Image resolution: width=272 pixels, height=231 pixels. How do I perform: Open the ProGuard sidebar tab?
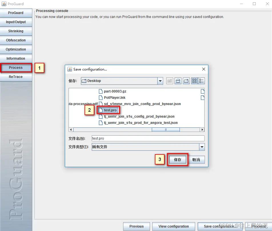[16, 13]
